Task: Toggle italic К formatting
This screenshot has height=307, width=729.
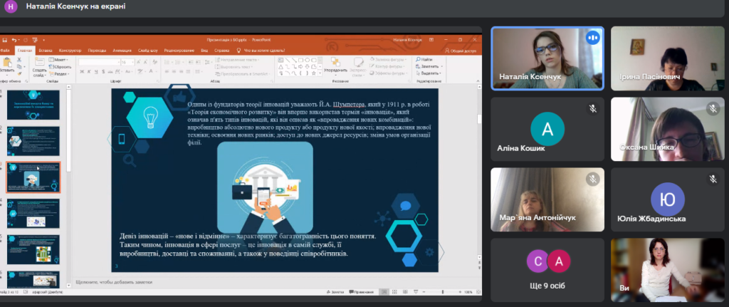Action: [x=89, y=72]
